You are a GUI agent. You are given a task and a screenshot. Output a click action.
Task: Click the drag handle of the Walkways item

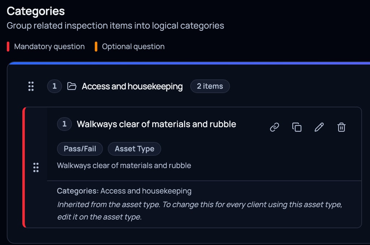pyautogui.click(x=36, y=167)
